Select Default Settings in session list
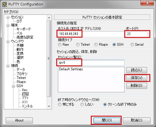Viewport: 156px width, 127px height. tap(71, 69)
